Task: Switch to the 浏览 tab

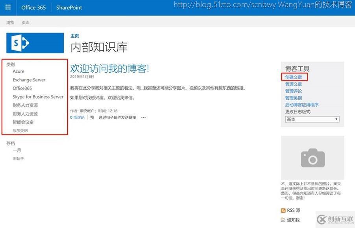Action: pyautogui.click(x=10, y=22)
